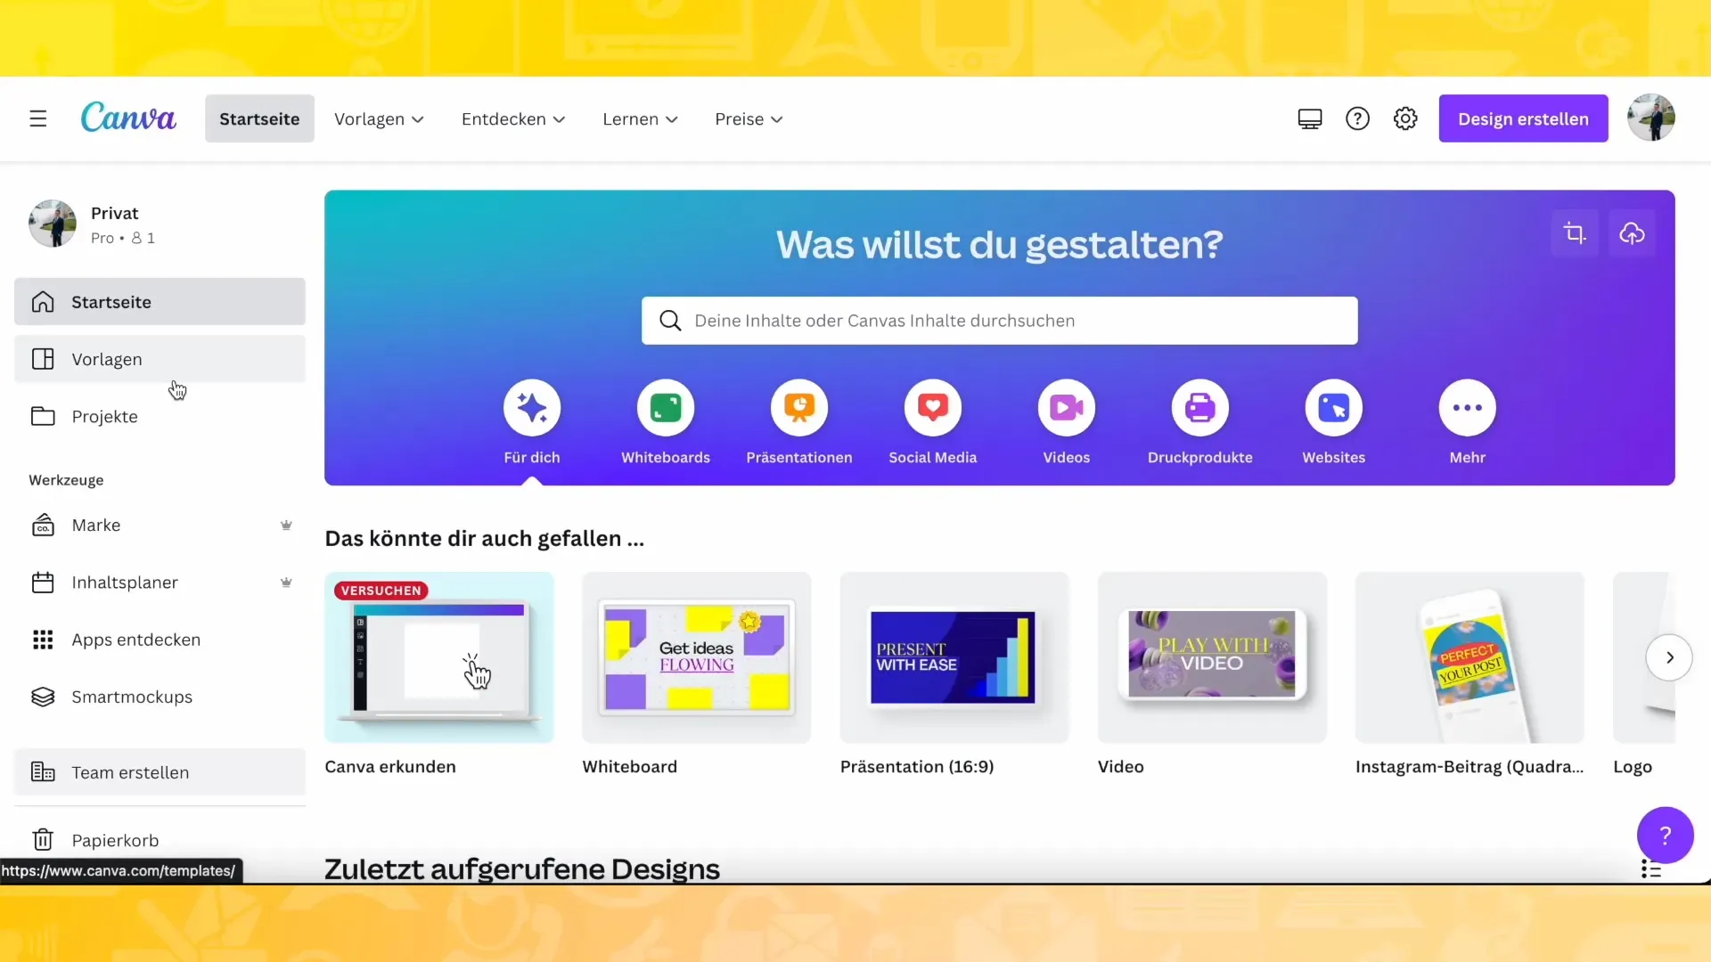The width and height of the screenshot is (1711, 962).
Task: Click the Privat team avatar in sidebar
Action: (x=53, y=224)
